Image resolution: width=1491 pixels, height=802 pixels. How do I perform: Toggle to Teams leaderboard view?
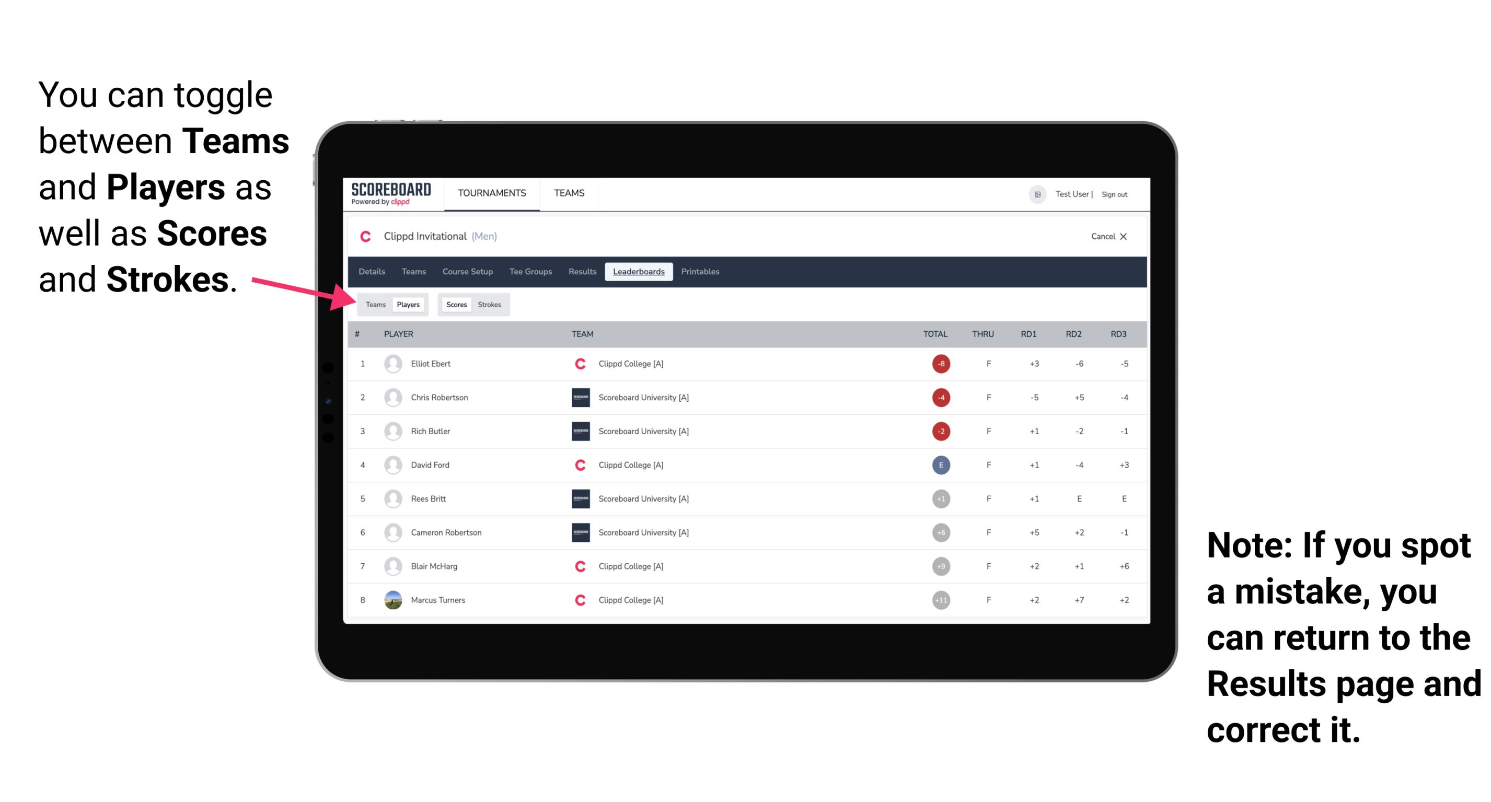tap(375, 303)
